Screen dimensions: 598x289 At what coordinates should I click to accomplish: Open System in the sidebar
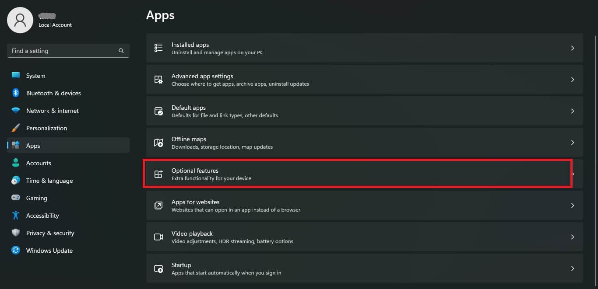pyautogui.click(x=35, y=76)
